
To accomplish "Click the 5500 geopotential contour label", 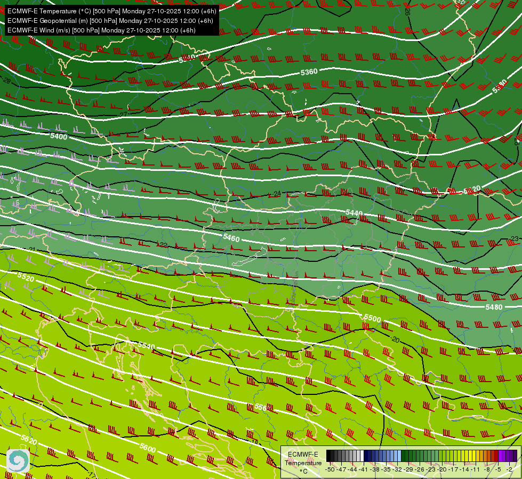I will pos(372,318).
